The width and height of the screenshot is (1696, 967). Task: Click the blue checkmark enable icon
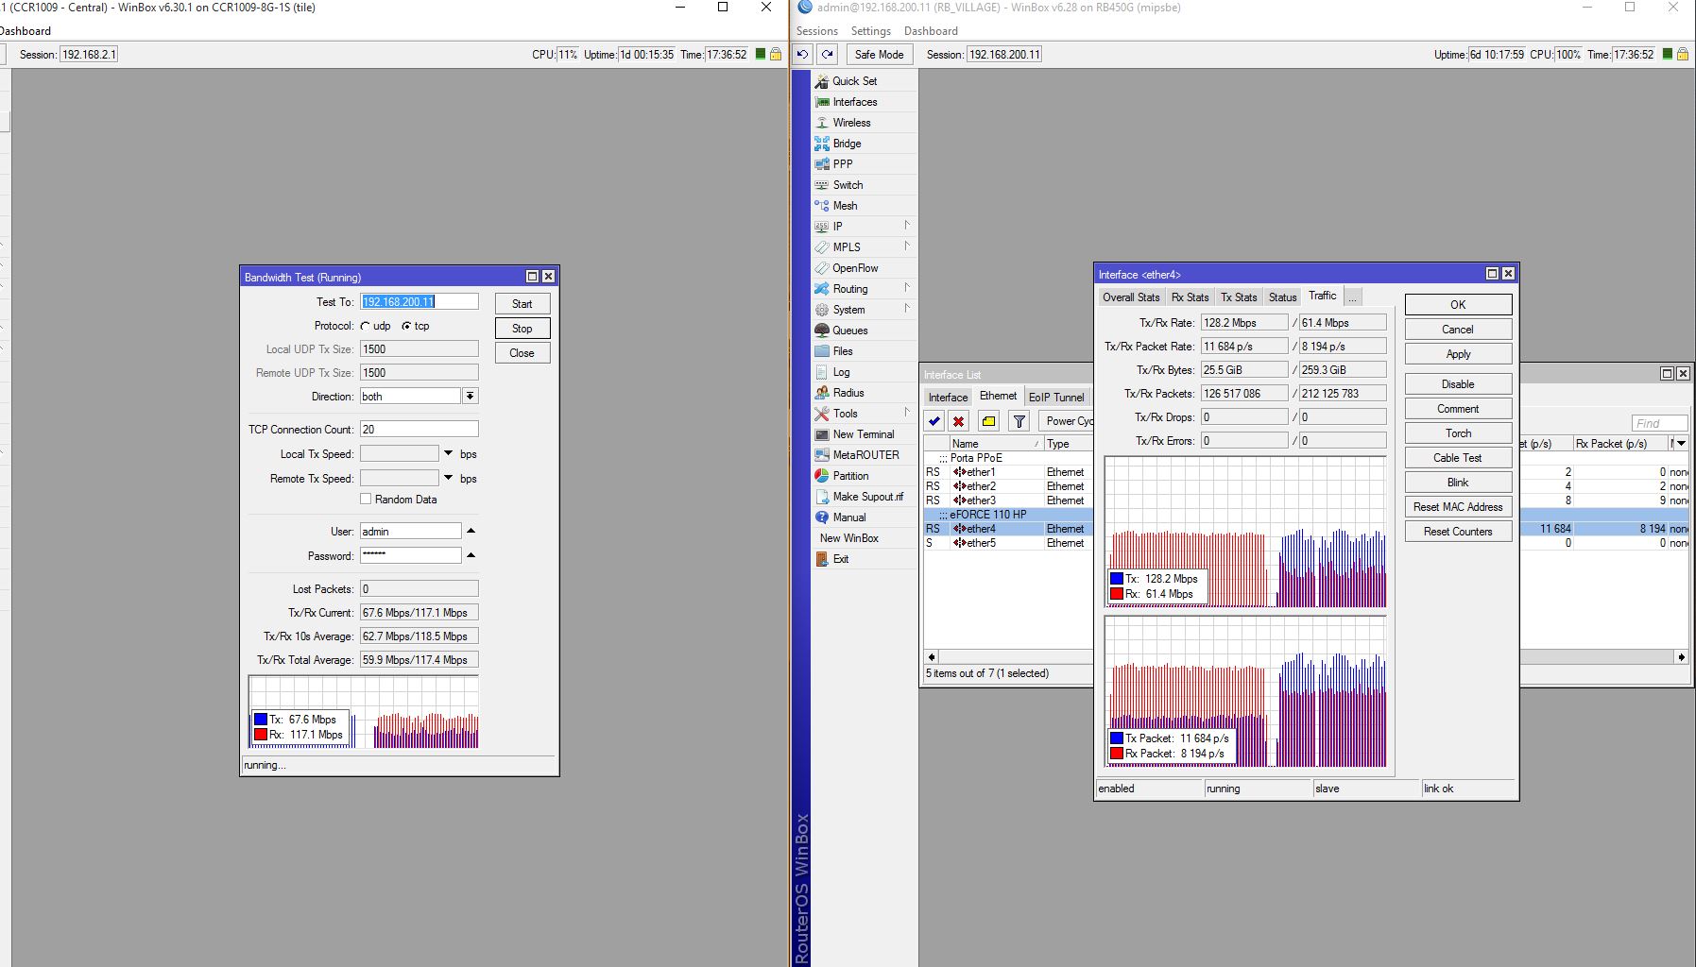(934, 421)
